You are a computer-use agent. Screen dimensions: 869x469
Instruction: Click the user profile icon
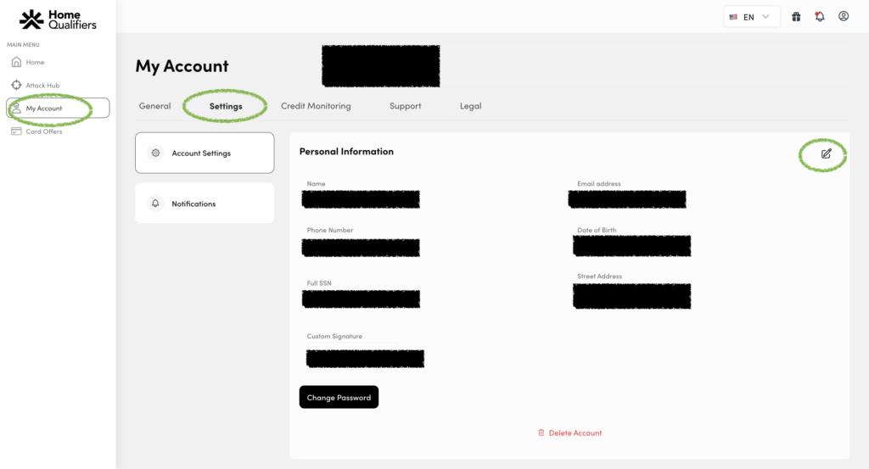844,16
